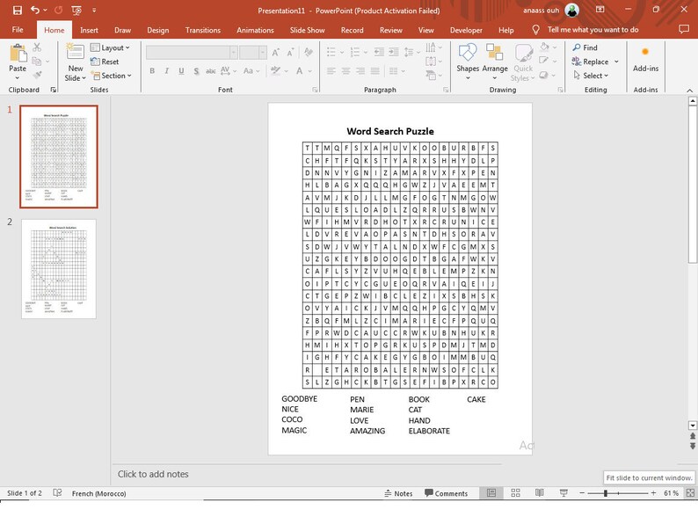Screen dimensions: 698x524
Task: Click the accessibility spell check status icon
Action: [57, 493]
